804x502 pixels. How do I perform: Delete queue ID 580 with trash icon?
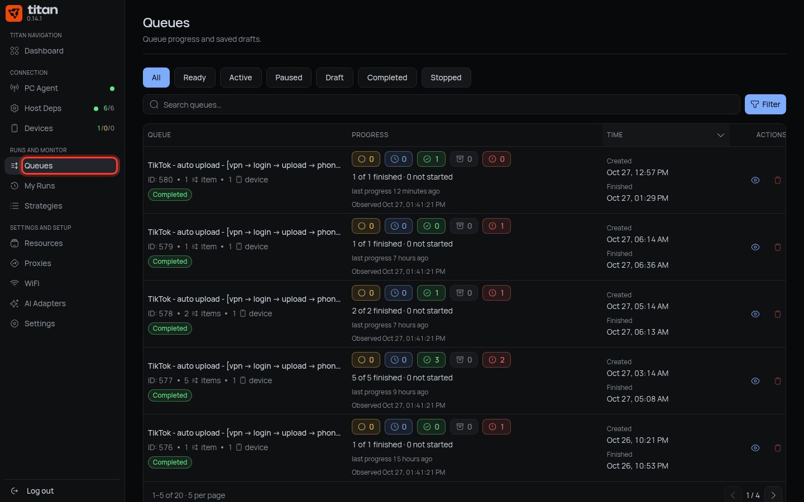point(777,180)
